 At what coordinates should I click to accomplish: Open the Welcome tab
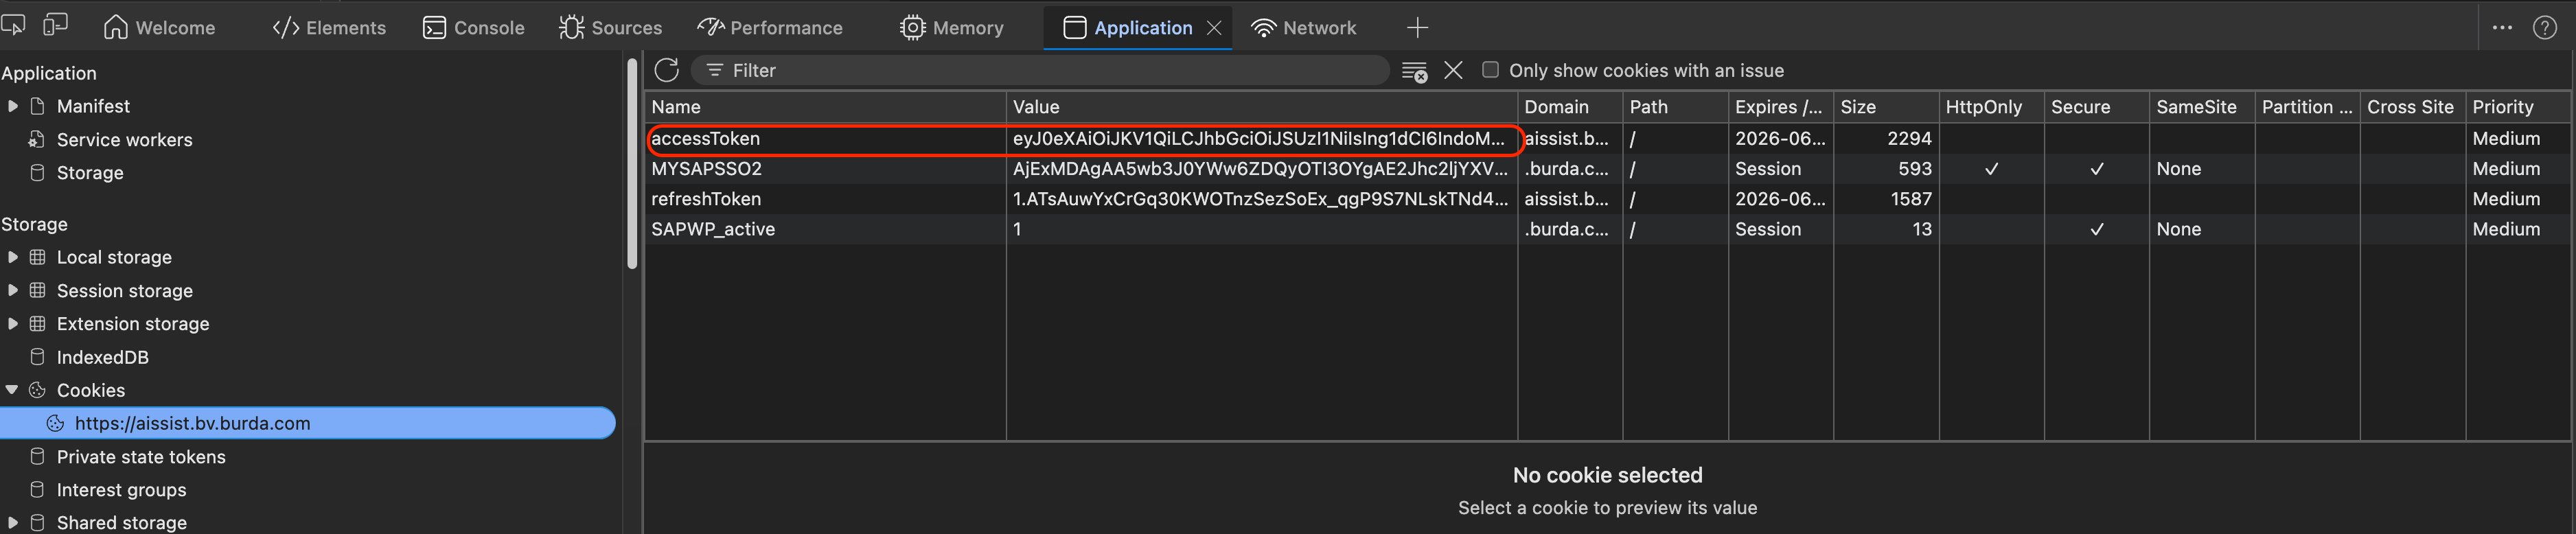coord(160,28)
